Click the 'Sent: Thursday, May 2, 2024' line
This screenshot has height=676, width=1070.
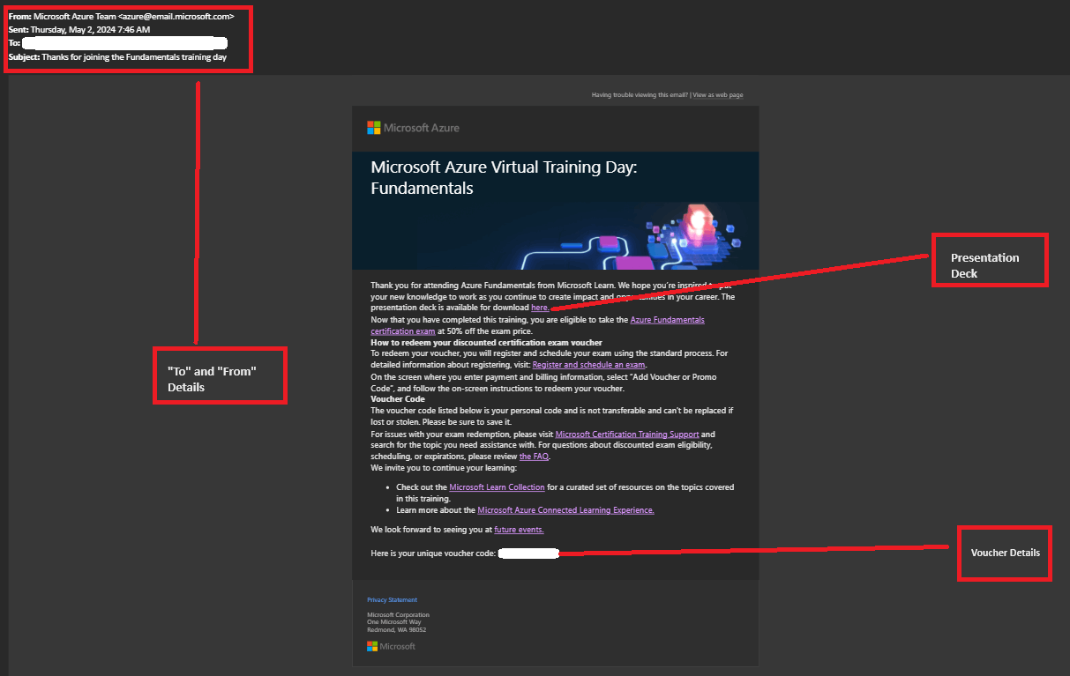tap(79, 30)
